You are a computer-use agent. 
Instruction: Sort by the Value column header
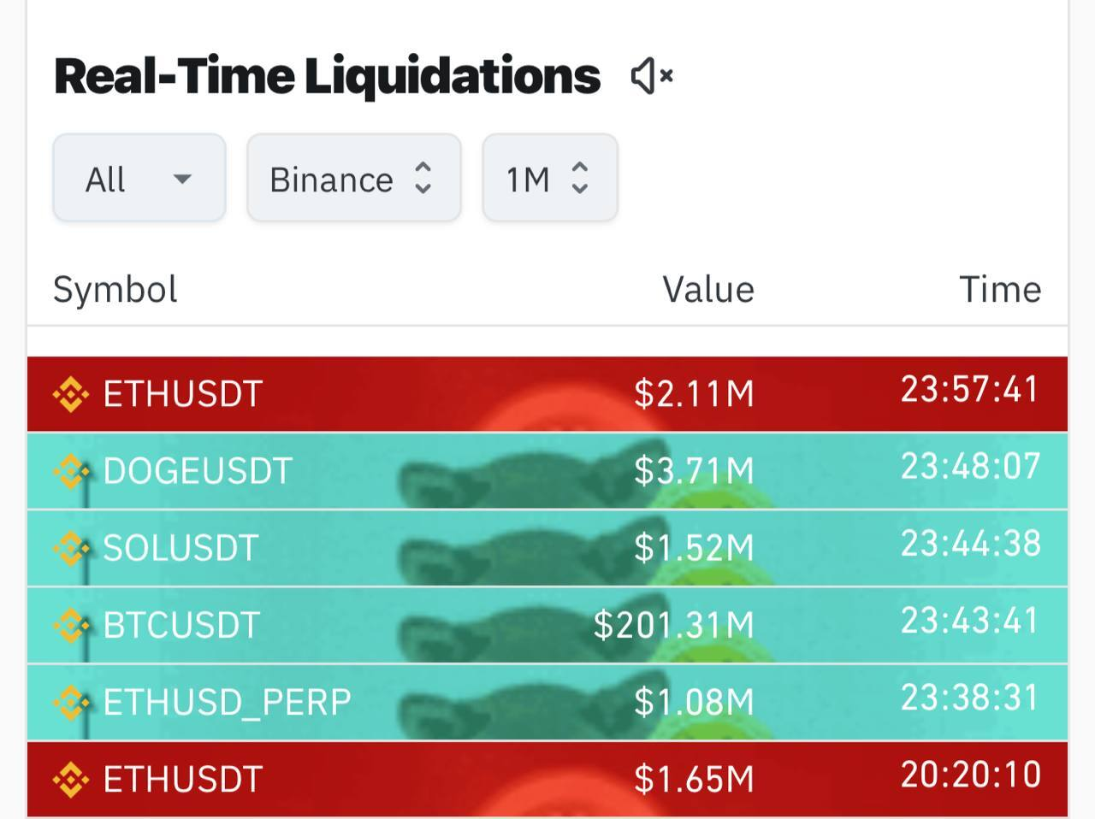(707, 290)
